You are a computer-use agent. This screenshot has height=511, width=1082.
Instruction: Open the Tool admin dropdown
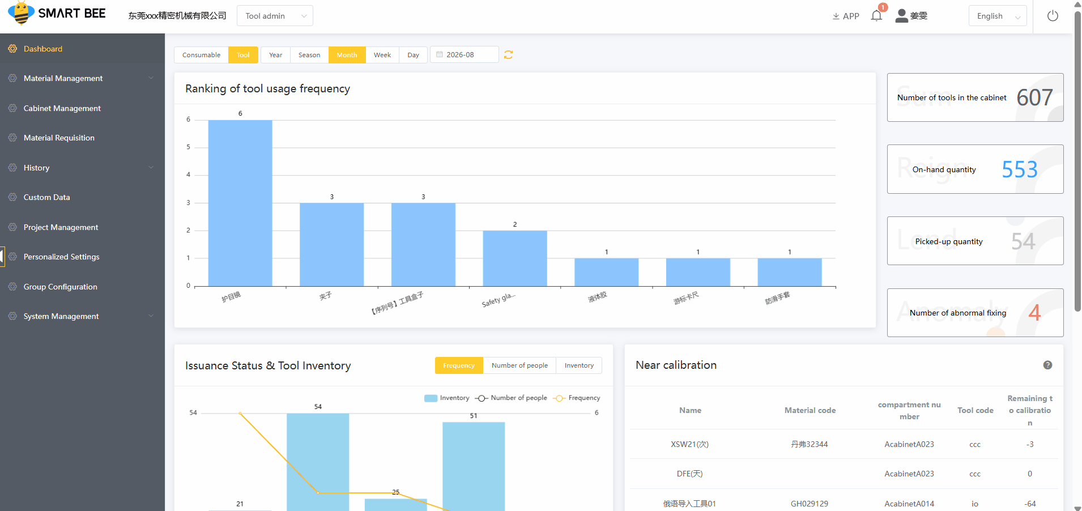275,16
